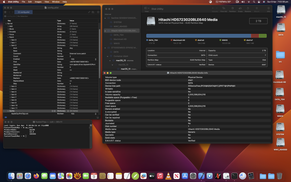Click the Quirks row remove minus button
The height and width of the screenshot is (182, 291).
point(55,111)
